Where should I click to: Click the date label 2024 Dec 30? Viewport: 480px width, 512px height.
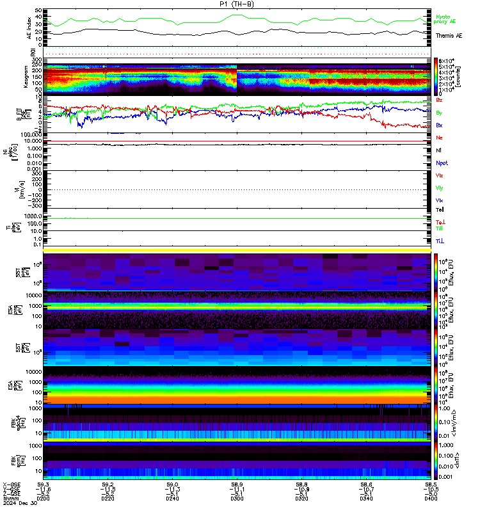[x=20, y=503]
